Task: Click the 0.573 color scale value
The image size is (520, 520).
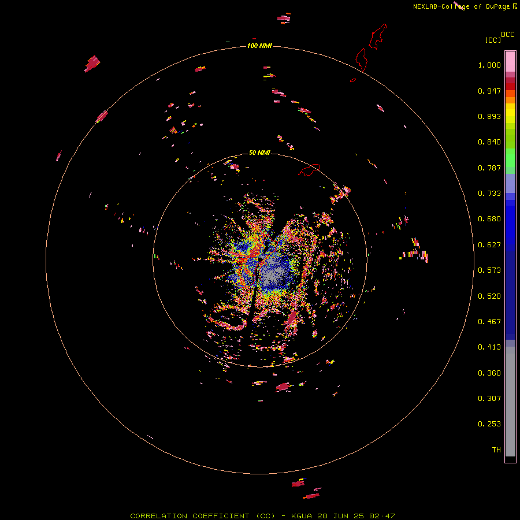Action: tap(489, 270)
